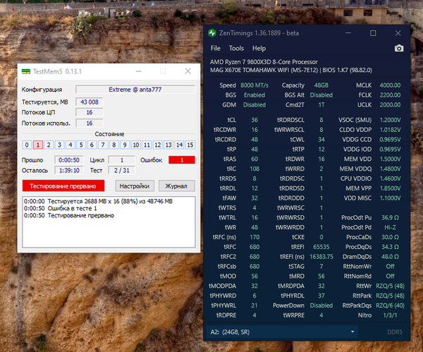Click the Осталось remaining time 1:39:10
Screen dimensions: 423x352
[x=69, y=170]
